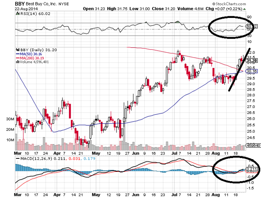
Task: Click the boxed 31.20 price tag
Action: 252,60
